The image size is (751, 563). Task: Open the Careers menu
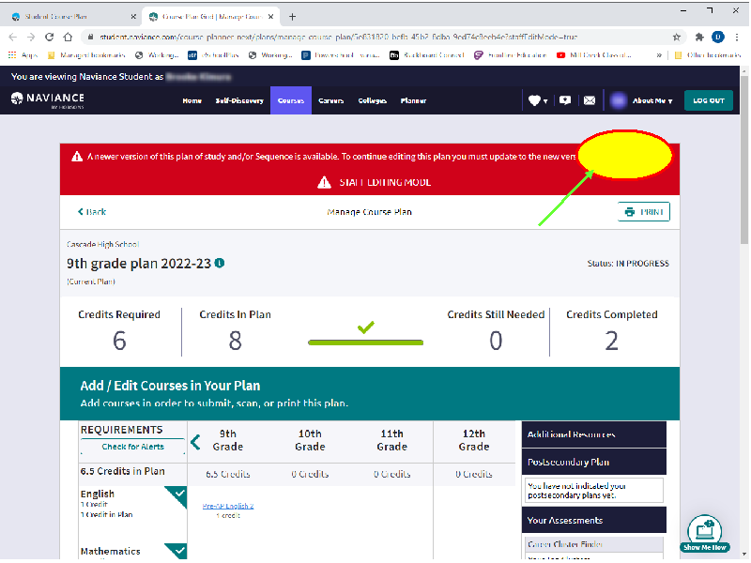pos(331,100)
